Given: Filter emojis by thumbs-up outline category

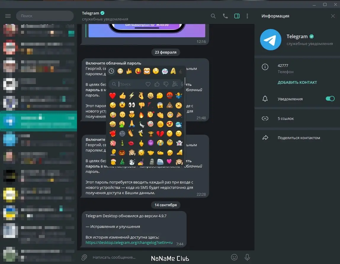Looking at the screenshot, I should click(x=157, y=84).
